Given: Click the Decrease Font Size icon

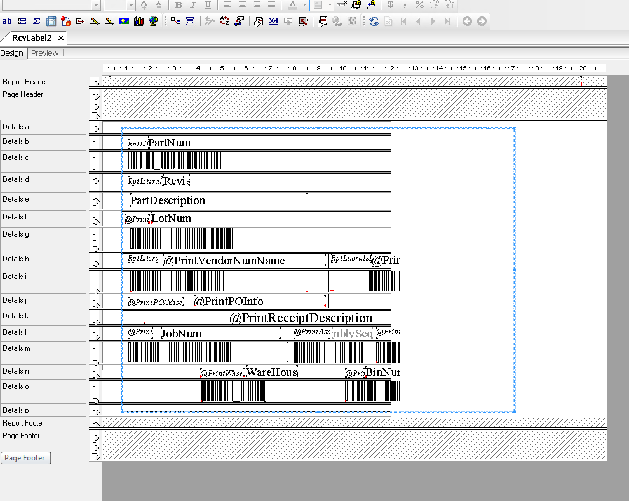Looking at the screenshot, I should tap(159, 5).
